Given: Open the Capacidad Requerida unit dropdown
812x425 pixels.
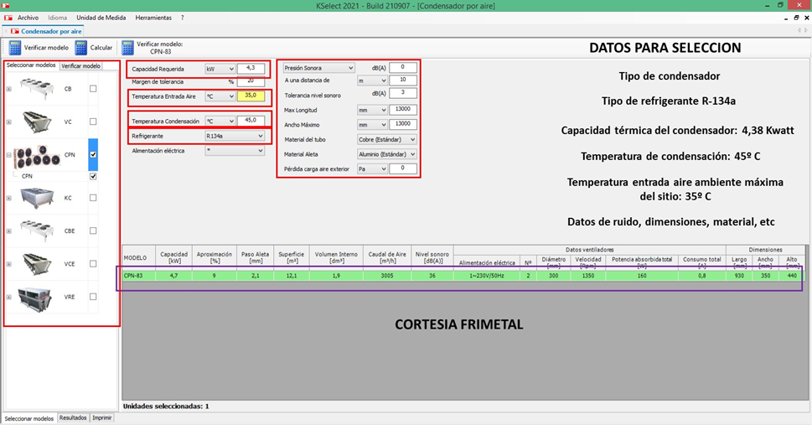Looking at the screenshot, I should (x=220, y=69).
